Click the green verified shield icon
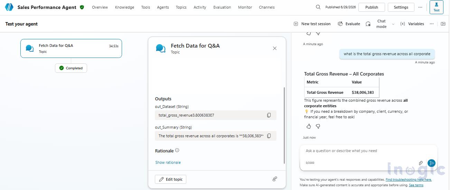This screenshot has width=450, height=190. [x=82, y=7]
